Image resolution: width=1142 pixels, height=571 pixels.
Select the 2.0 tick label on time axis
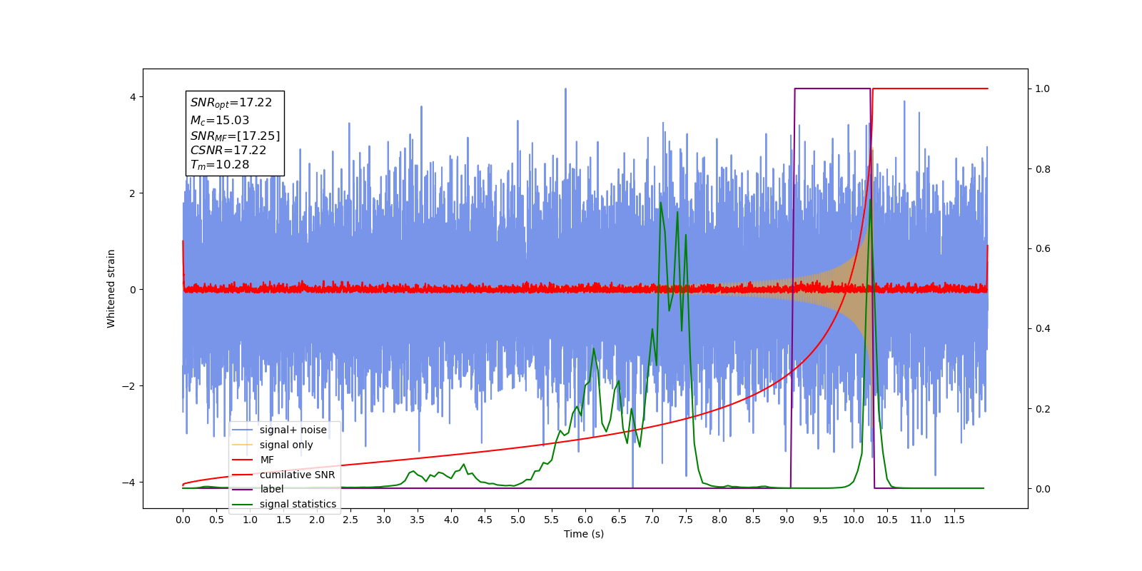317,520
